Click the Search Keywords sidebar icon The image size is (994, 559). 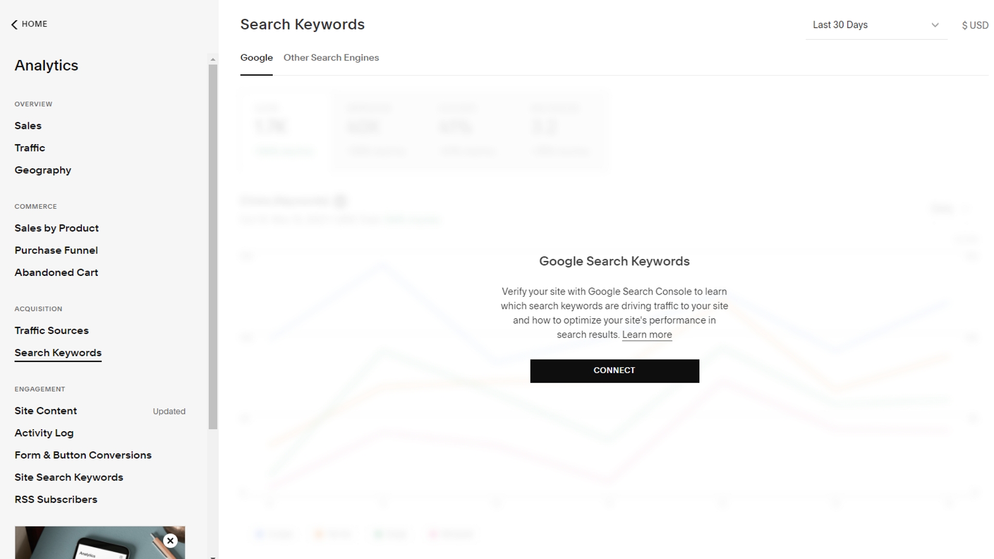pos(58,352)
